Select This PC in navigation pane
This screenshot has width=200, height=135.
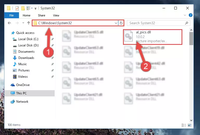click(x=30, y=93)
